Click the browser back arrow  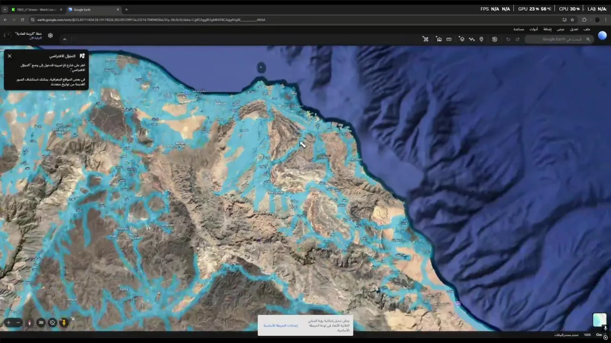(5, 20)
